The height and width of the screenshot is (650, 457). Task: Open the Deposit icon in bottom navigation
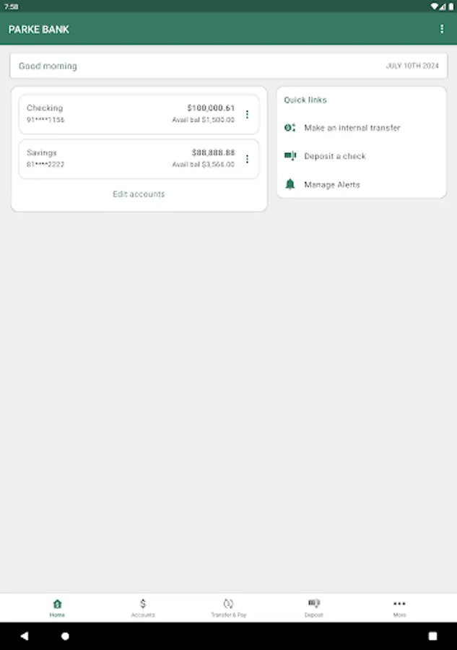tap(314, 604)
